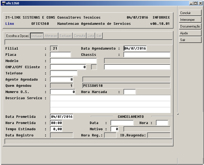Image resolution: width=204 pixels, height=165 pixels.
Task: Select the Exclusao menu option
Action: [x=66, y=36]
